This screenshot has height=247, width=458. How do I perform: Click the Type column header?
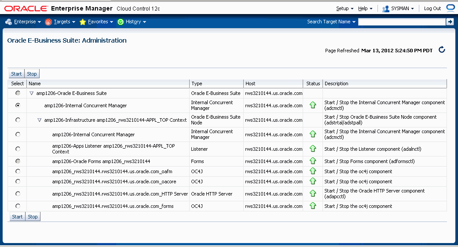pos(216,84)
